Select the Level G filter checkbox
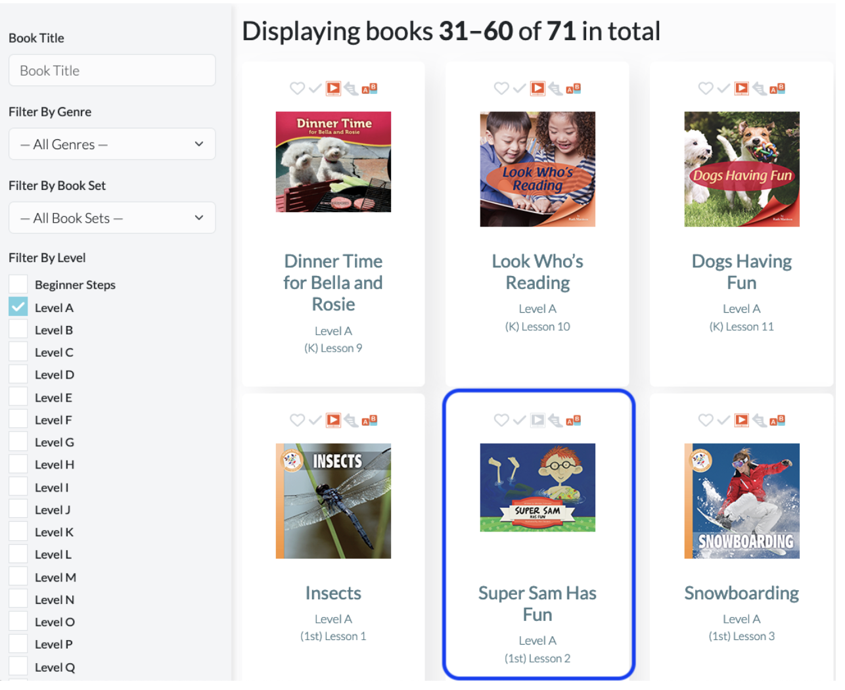Screen dimensions: 845x690 (18, 442)
